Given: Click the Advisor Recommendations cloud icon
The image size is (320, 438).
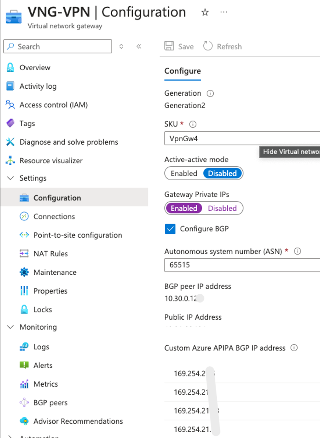Looking at the screenshot, I should pyautogui.click(x=24, y=421).
